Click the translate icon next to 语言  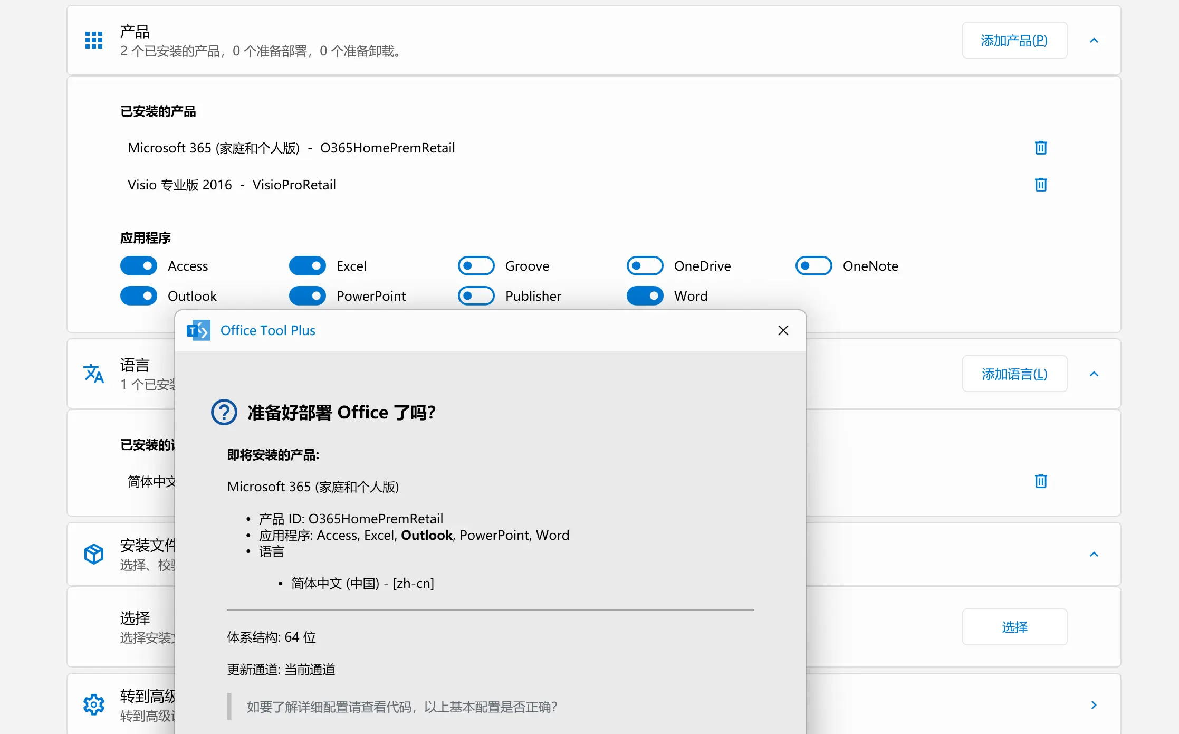93,374
